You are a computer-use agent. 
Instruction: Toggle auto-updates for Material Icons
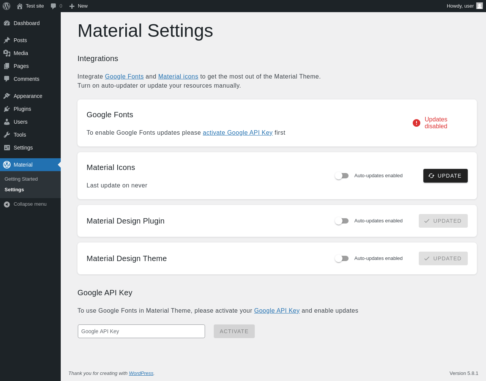pos(342,176)
